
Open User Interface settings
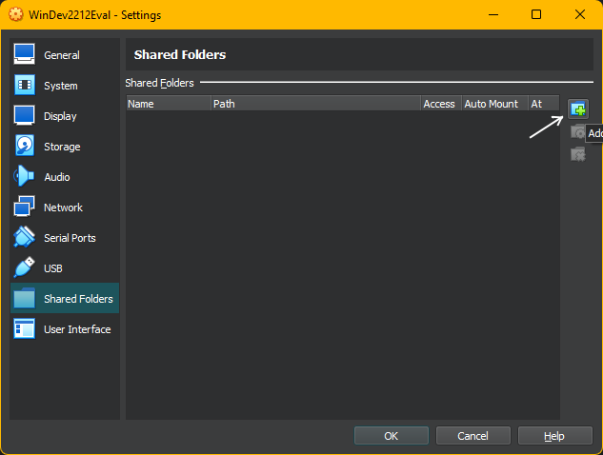65,328
